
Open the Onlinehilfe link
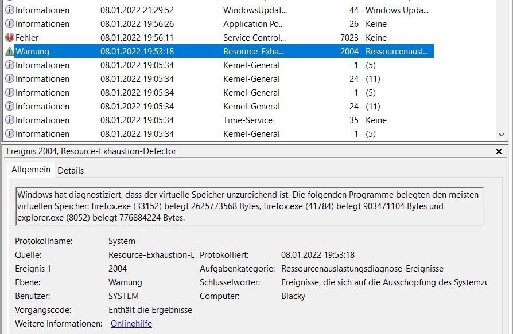pos(131,324)
